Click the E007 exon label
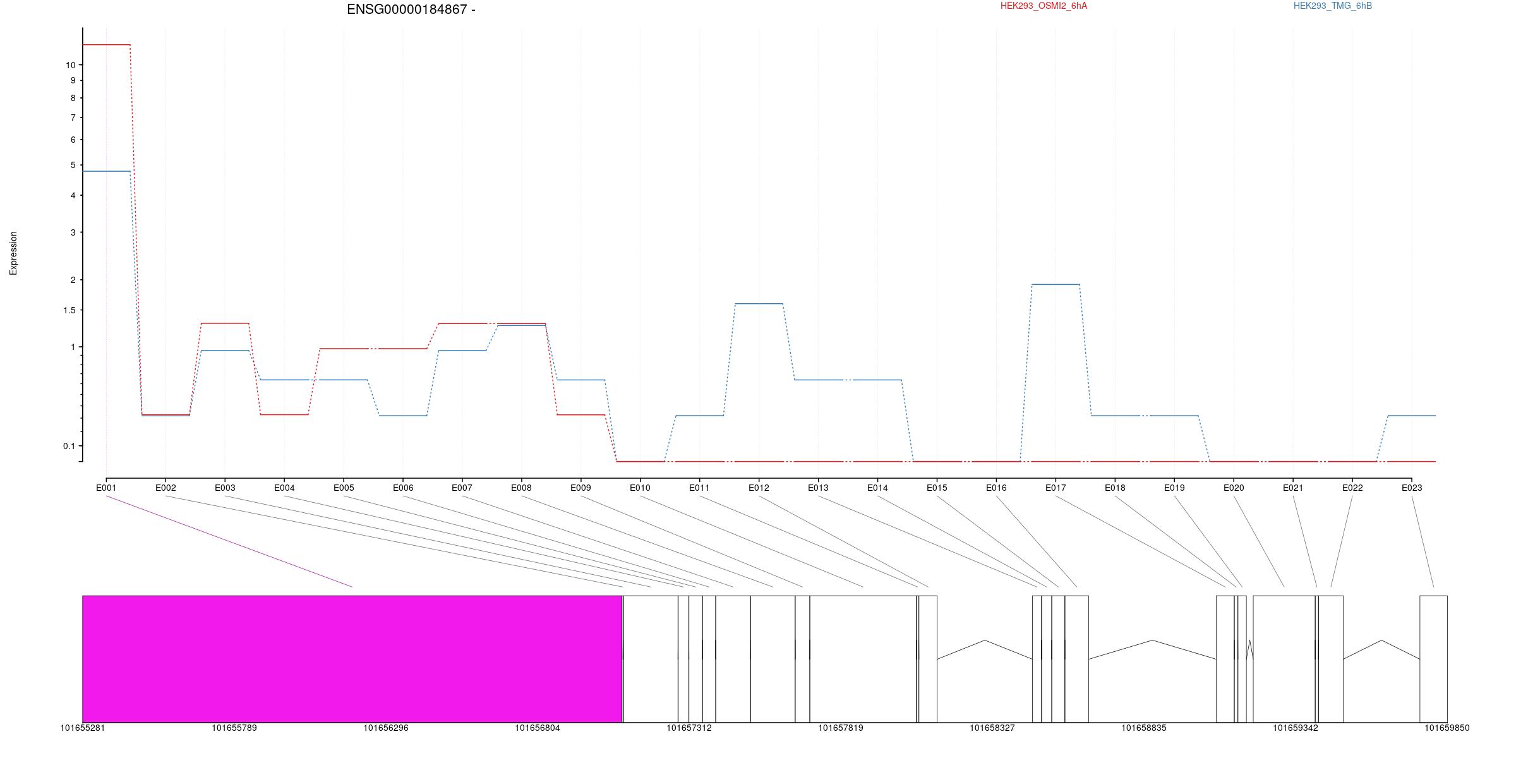Viewport: 1516px width, 758px height. [462, 488]
